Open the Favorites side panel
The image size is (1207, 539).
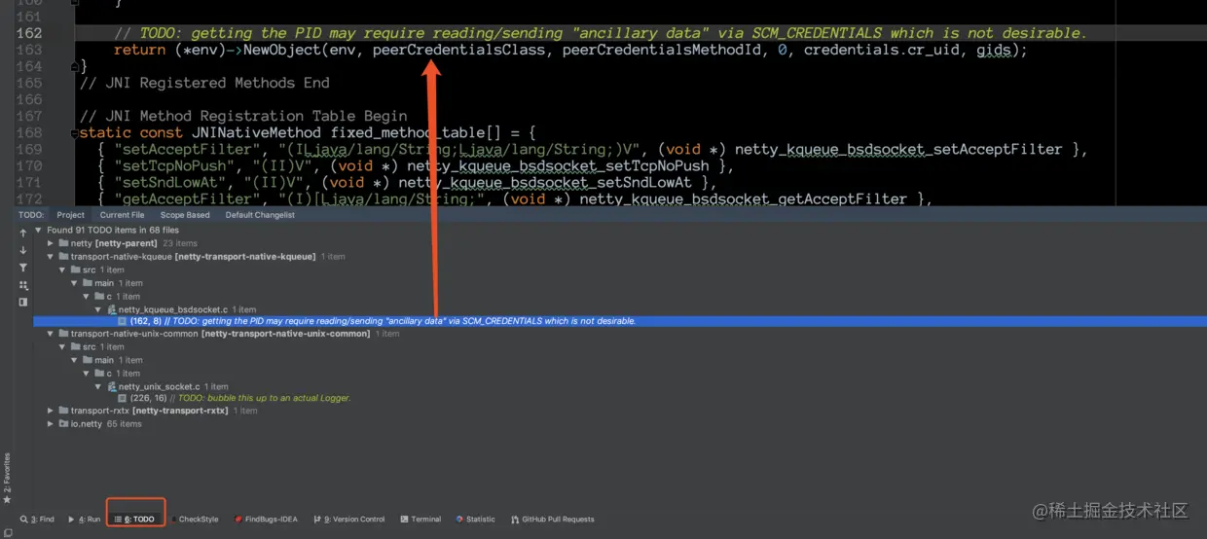tap(7, 479)
